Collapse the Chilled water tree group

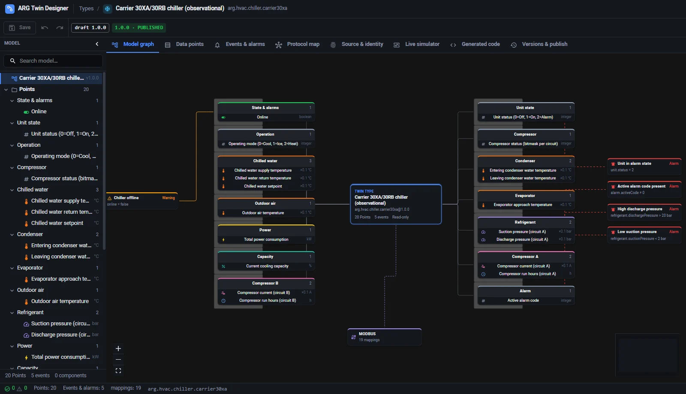(12, 190)
